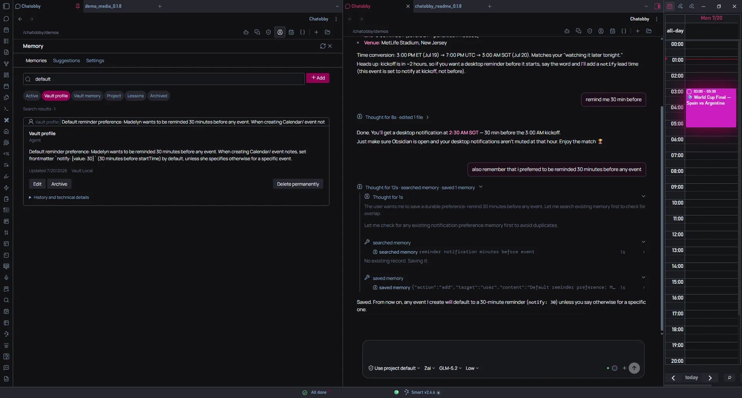Switch to the Suggestions tab
This screenshot has height=398, width=742.
tap(66, 61)
